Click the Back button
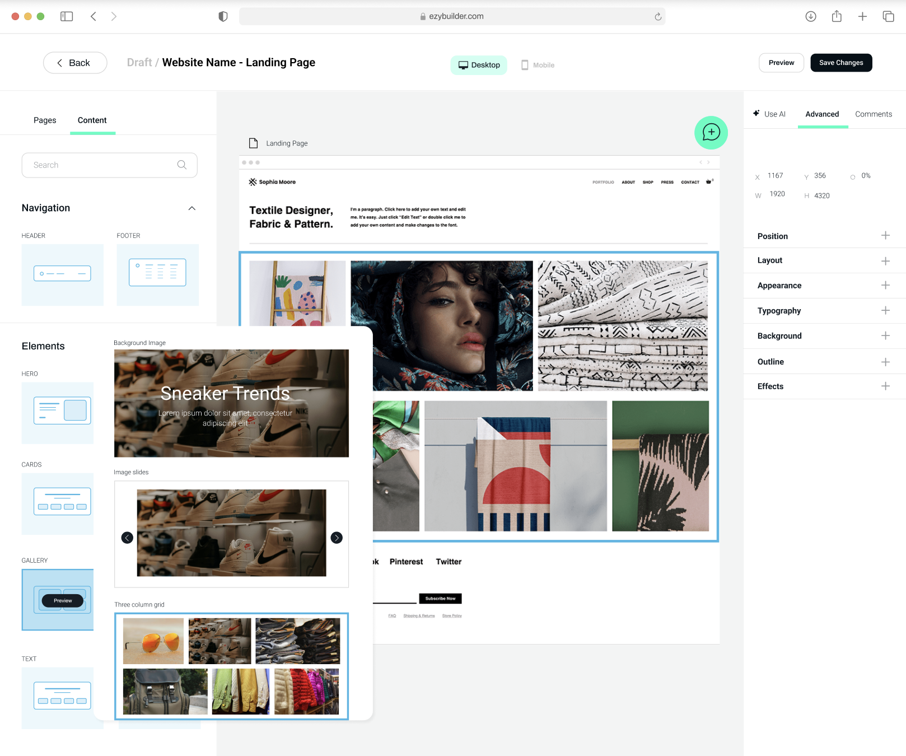The height and width of the screenshot is (756, 906). (75, 63)
